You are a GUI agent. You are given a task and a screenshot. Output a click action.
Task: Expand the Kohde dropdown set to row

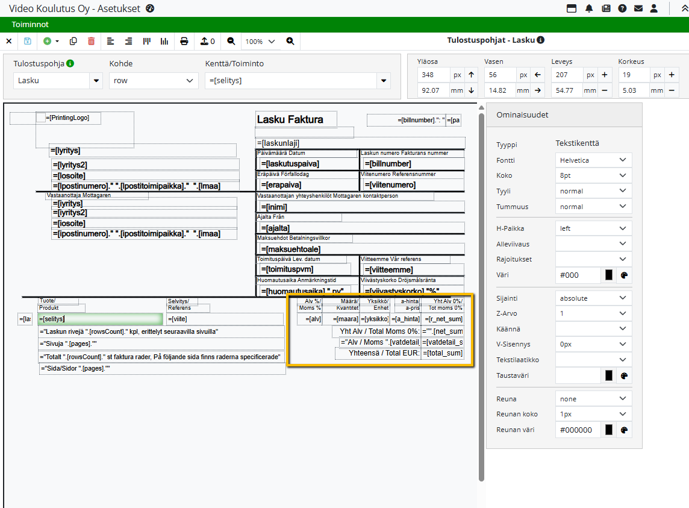point(153,81)
